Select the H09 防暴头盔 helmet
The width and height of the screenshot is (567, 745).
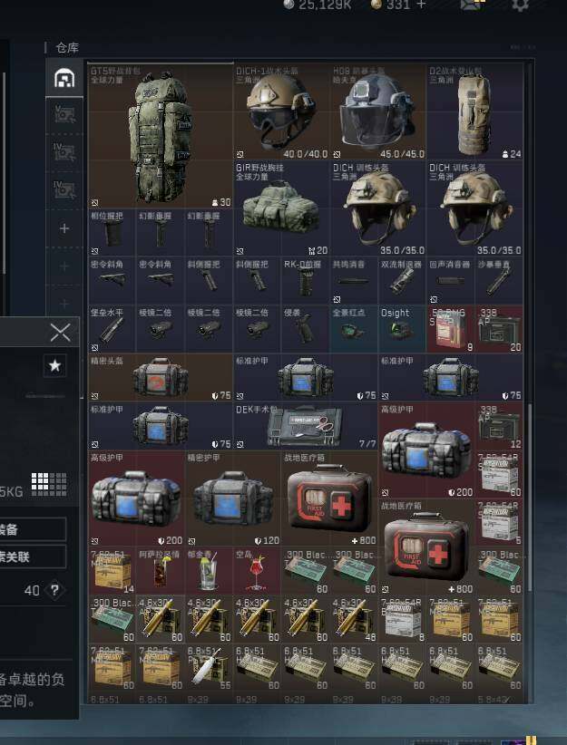tap(377, 112)
